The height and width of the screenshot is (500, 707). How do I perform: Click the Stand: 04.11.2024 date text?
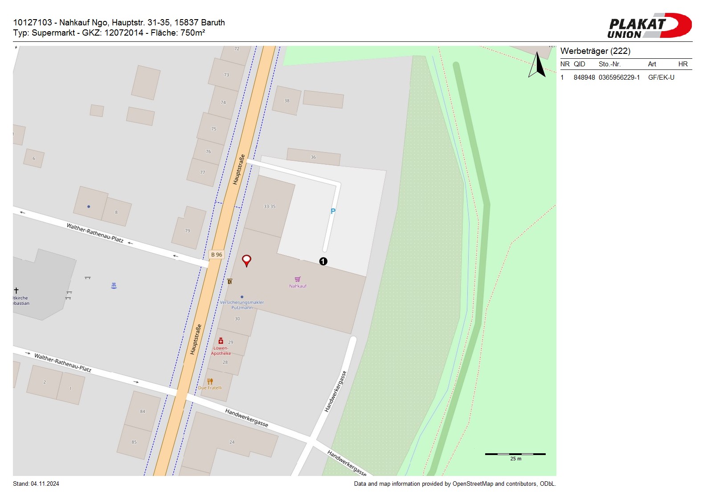[x=36, y=484]
